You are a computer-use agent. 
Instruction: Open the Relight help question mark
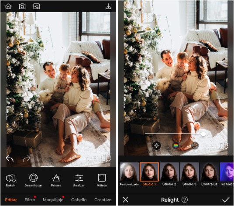pyautogui.click(x=185, y=200)
